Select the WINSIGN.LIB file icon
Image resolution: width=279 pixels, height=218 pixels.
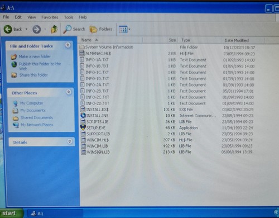point(84,152)
